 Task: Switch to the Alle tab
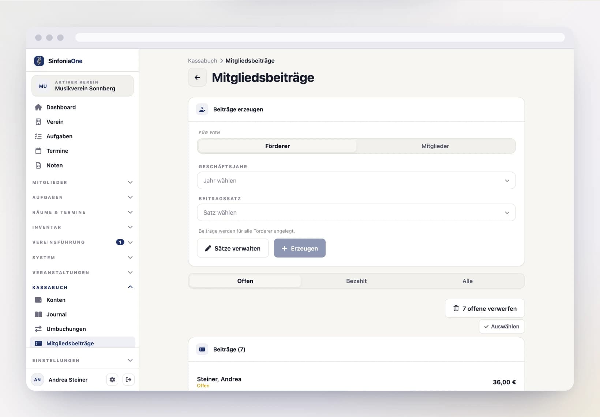468,281
